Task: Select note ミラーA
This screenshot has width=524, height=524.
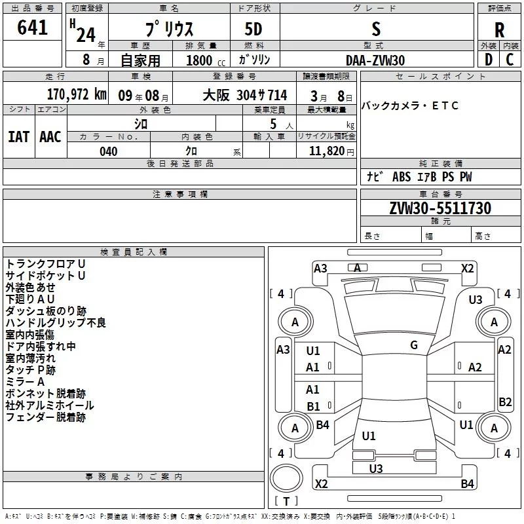Action: click(25, 382)
